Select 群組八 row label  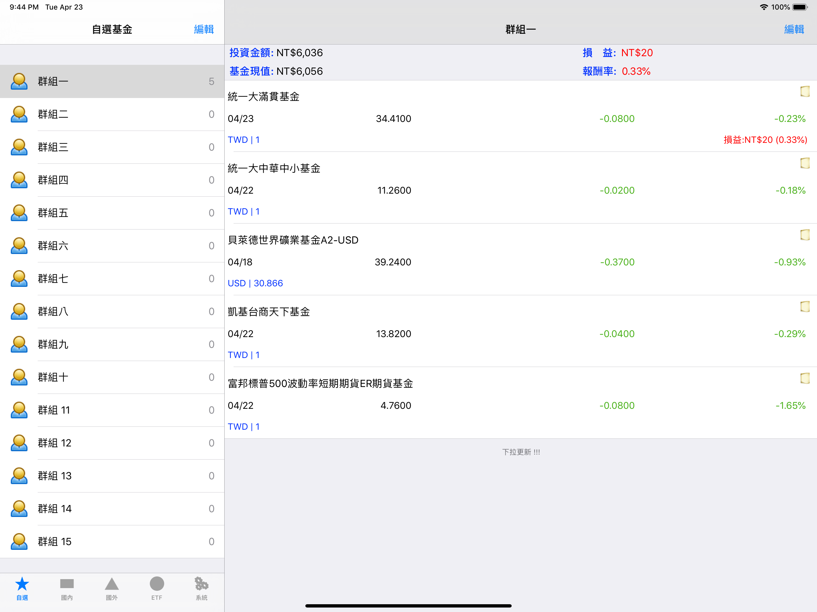[x=53, y=311]
